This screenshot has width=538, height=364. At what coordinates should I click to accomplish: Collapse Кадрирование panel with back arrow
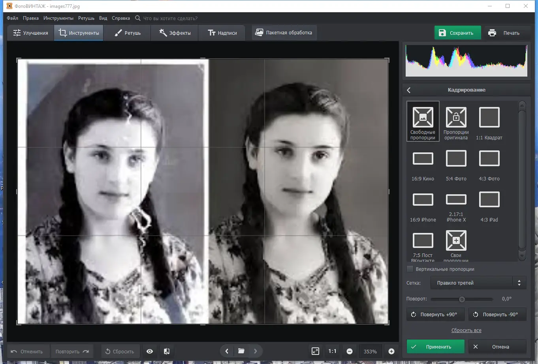[x=409, y=90]
